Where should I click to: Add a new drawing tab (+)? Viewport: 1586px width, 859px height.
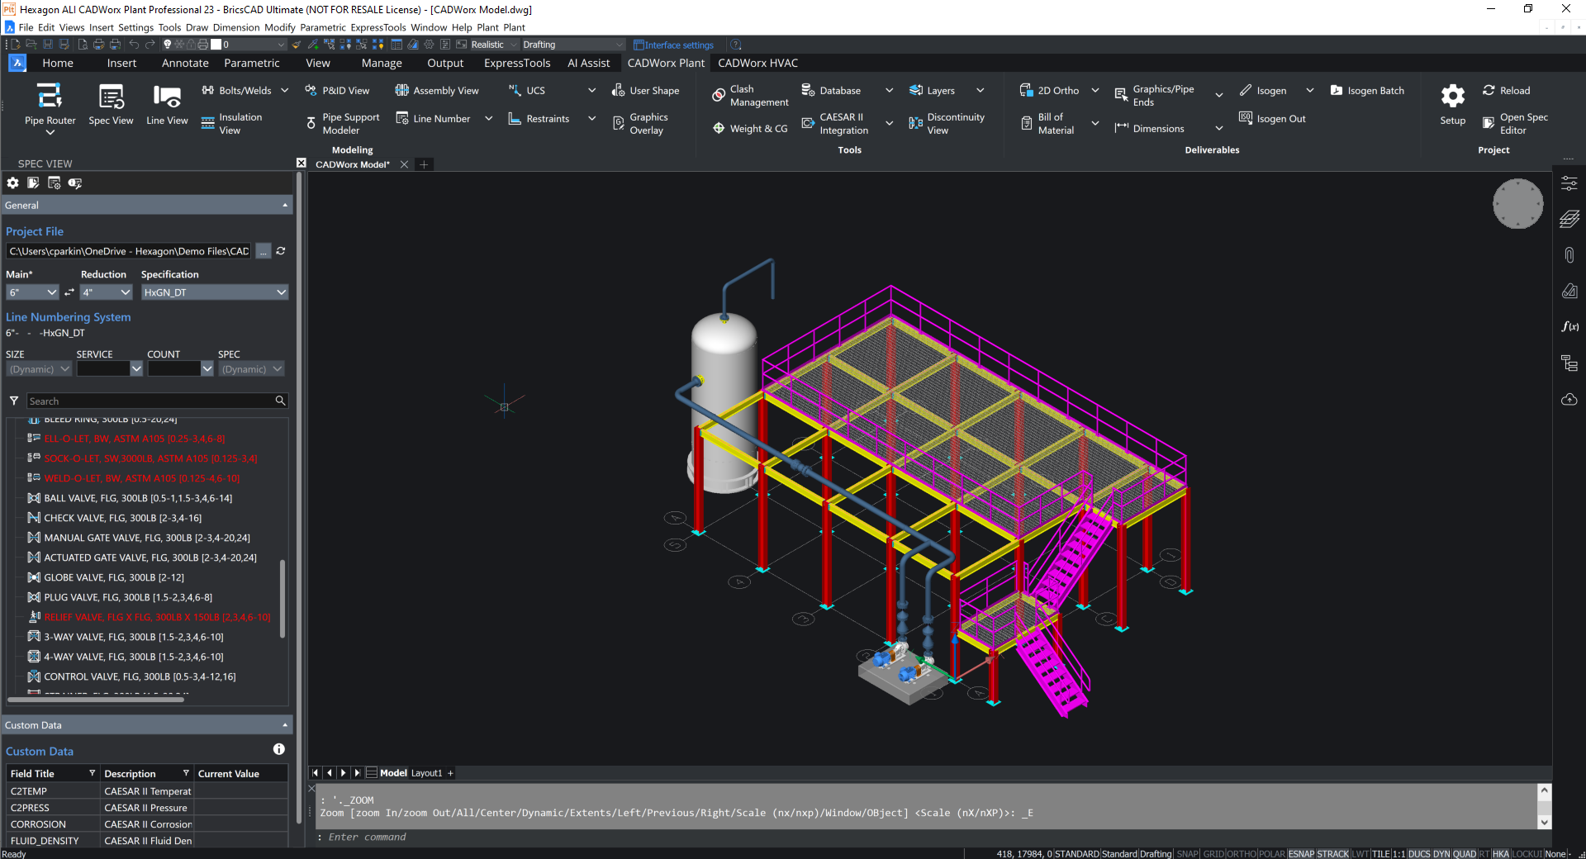[x=424, y=164]
